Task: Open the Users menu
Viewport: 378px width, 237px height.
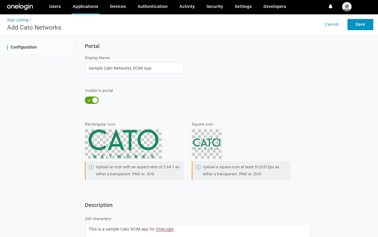Action: coord(55,6)
